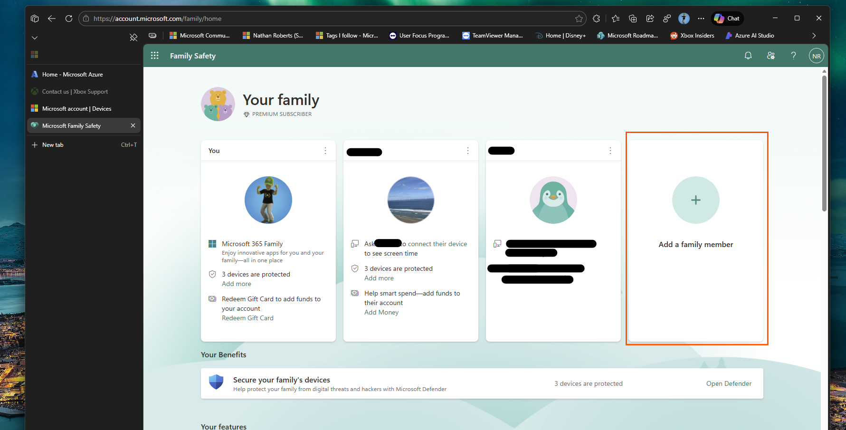Click Add more under the ocean-photo member
This screenshot has width=846, height=430.
tap(379, 278)
